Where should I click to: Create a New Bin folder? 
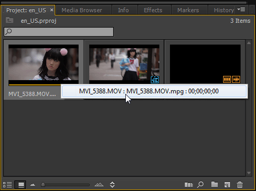click(x=215, y=184)
